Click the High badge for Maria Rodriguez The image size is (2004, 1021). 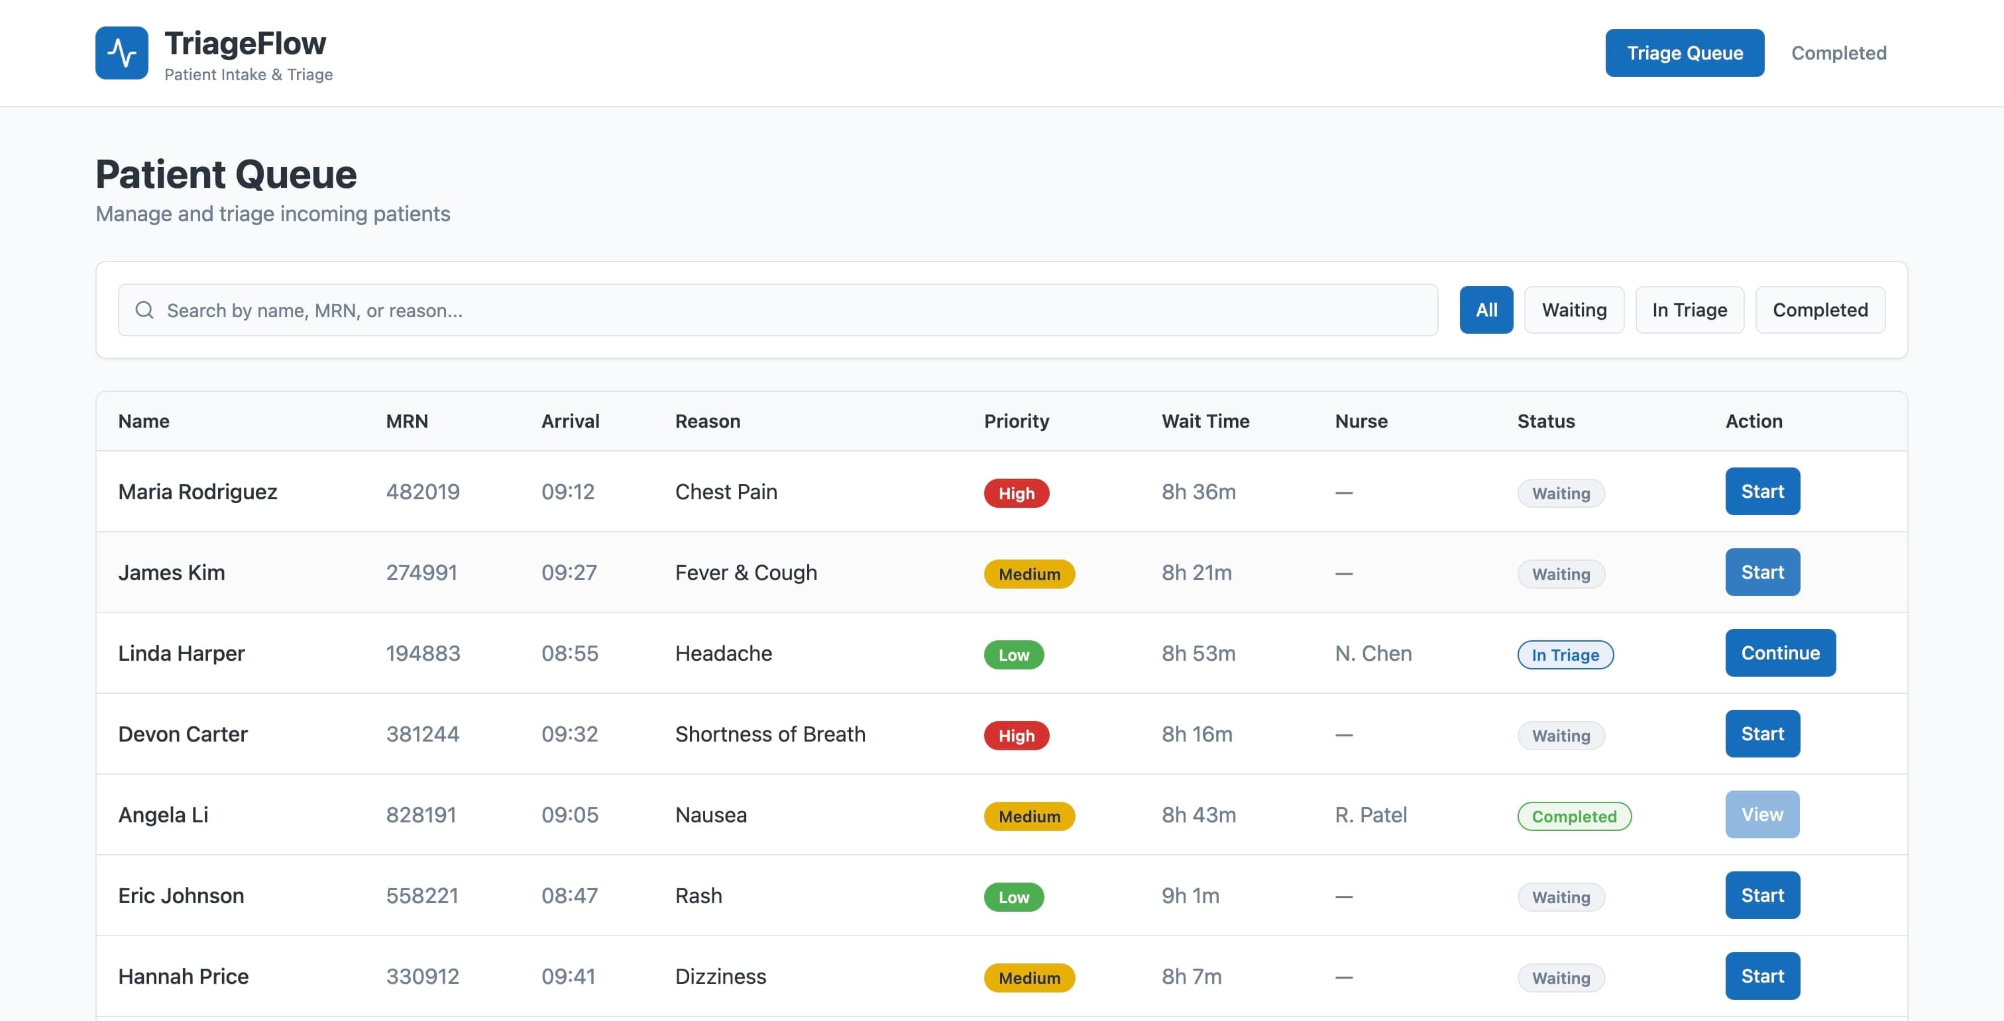tap(1016, 493)
